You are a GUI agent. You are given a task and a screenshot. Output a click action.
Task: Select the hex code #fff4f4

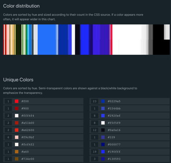[x=28, y=116]
